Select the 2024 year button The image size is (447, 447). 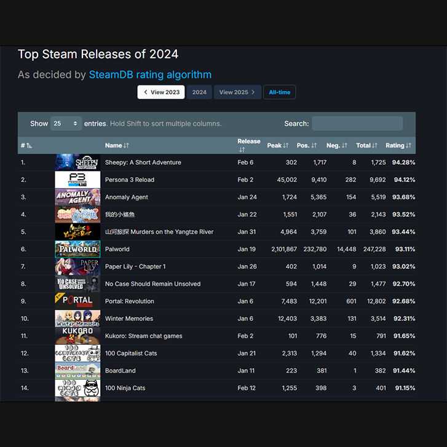(x=199, y=92)
